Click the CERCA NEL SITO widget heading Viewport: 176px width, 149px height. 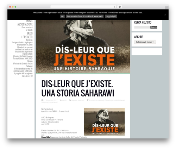(143, 23)
